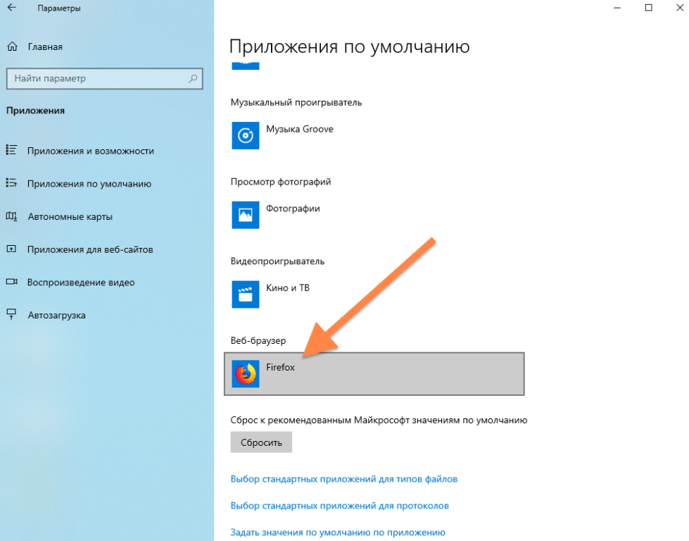Change video player Кино и ТВ

point(288,288)
